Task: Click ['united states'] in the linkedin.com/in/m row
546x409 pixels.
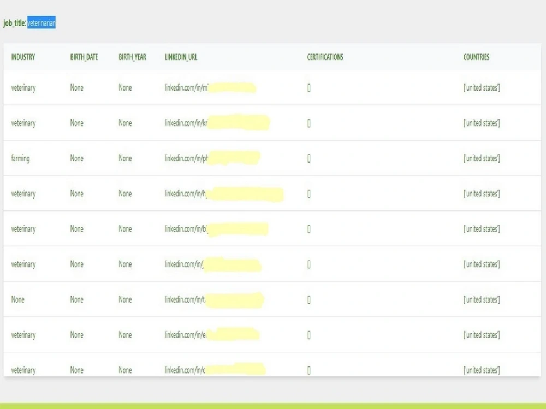Action: [x=482, y=88]
